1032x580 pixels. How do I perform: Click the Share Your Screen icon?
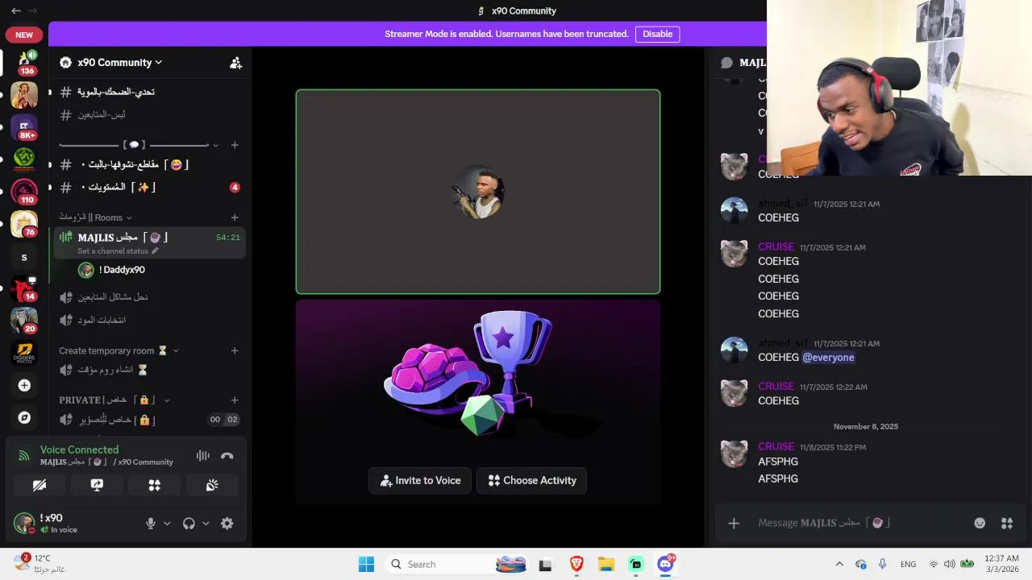coord(97,485)
